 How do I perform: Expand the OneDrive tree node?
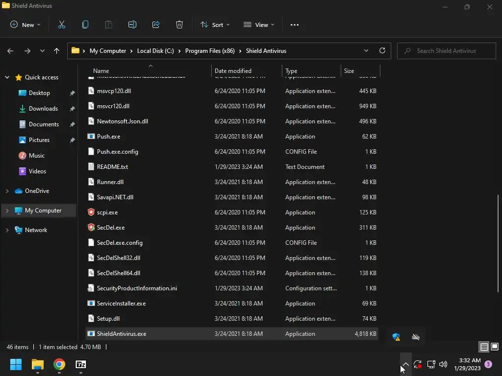(7, 191)
